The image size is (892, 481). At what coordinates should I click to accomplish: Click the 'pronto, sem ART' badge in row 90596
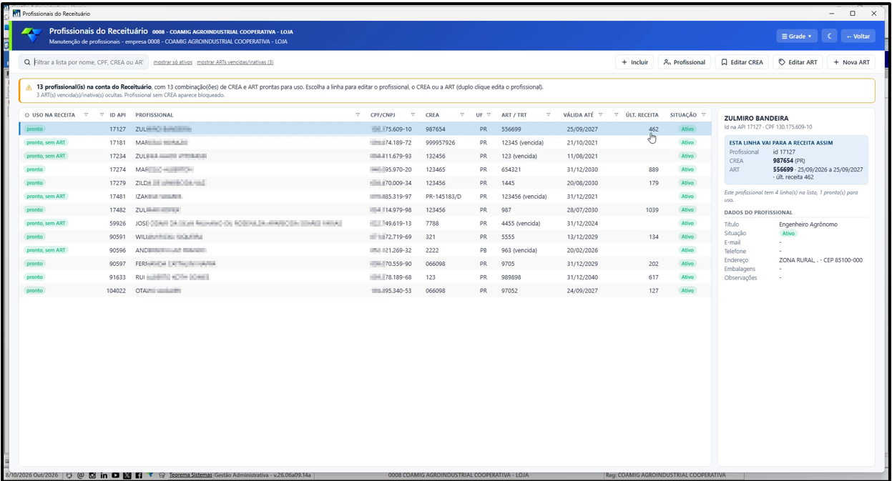[x=46, y=250]
